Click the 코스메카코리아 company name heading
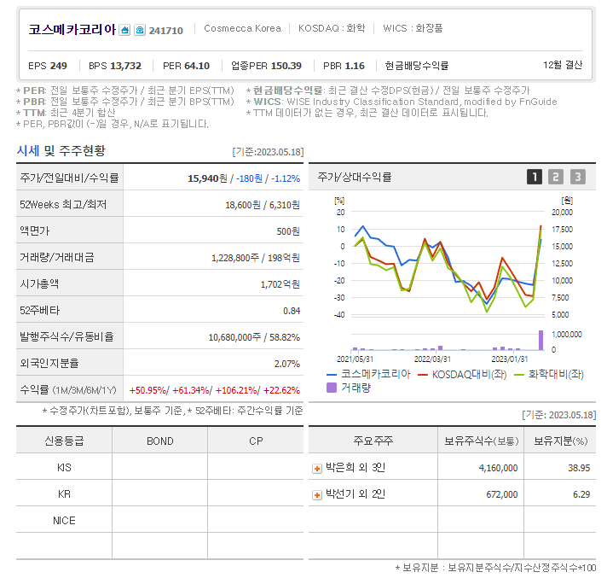The width and height of the screenshot is (607, 578). pos(72,29)
